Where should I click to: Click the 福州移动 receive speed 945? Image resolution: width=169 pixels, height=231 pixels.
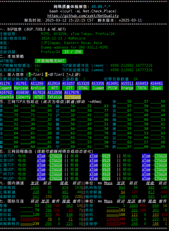[x=151, y=197]
